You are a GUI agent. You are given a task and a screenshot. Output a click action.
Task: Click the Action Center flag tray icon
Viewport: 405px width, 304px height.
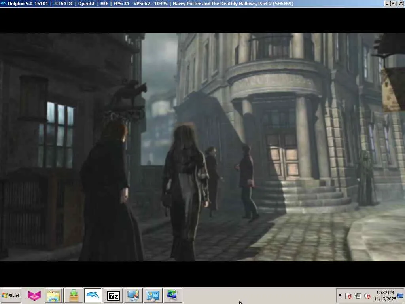pyautogui.click(x=348, y=295)
